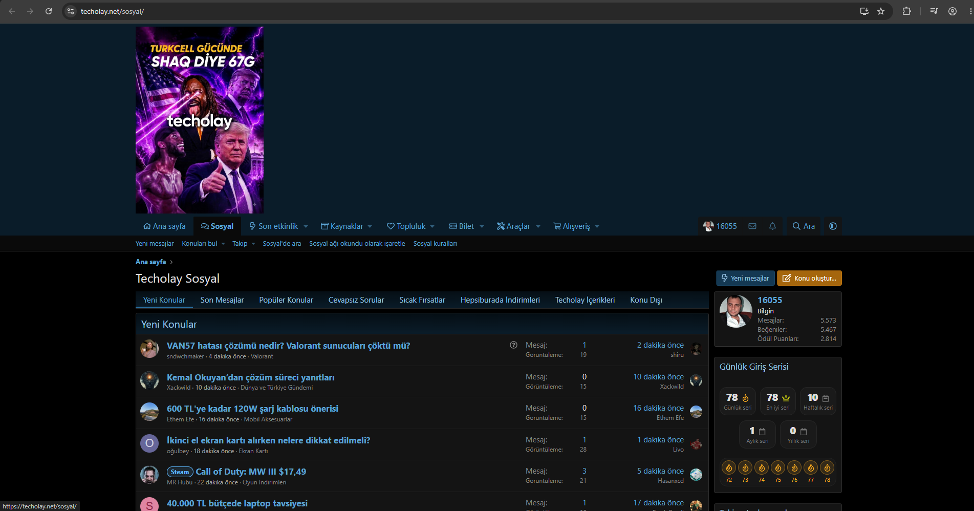Expand the Bilet dropdown arrow
This screenshot has width=974, height=511.
pos(482,226)
